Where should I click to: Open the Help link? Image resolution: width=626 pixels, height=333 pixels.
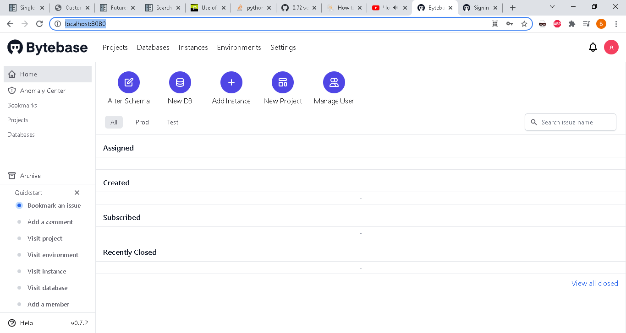22,323
